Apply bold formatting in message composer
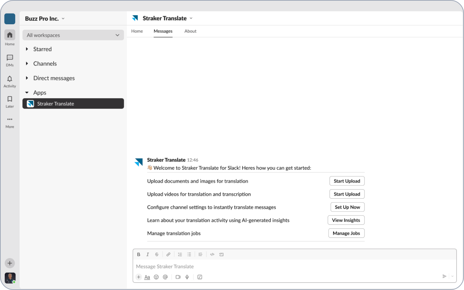The width and height of the screenshot is (464, 290). click(x=139, y=255)
